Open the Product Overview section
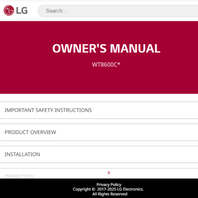 click(99, 132)
